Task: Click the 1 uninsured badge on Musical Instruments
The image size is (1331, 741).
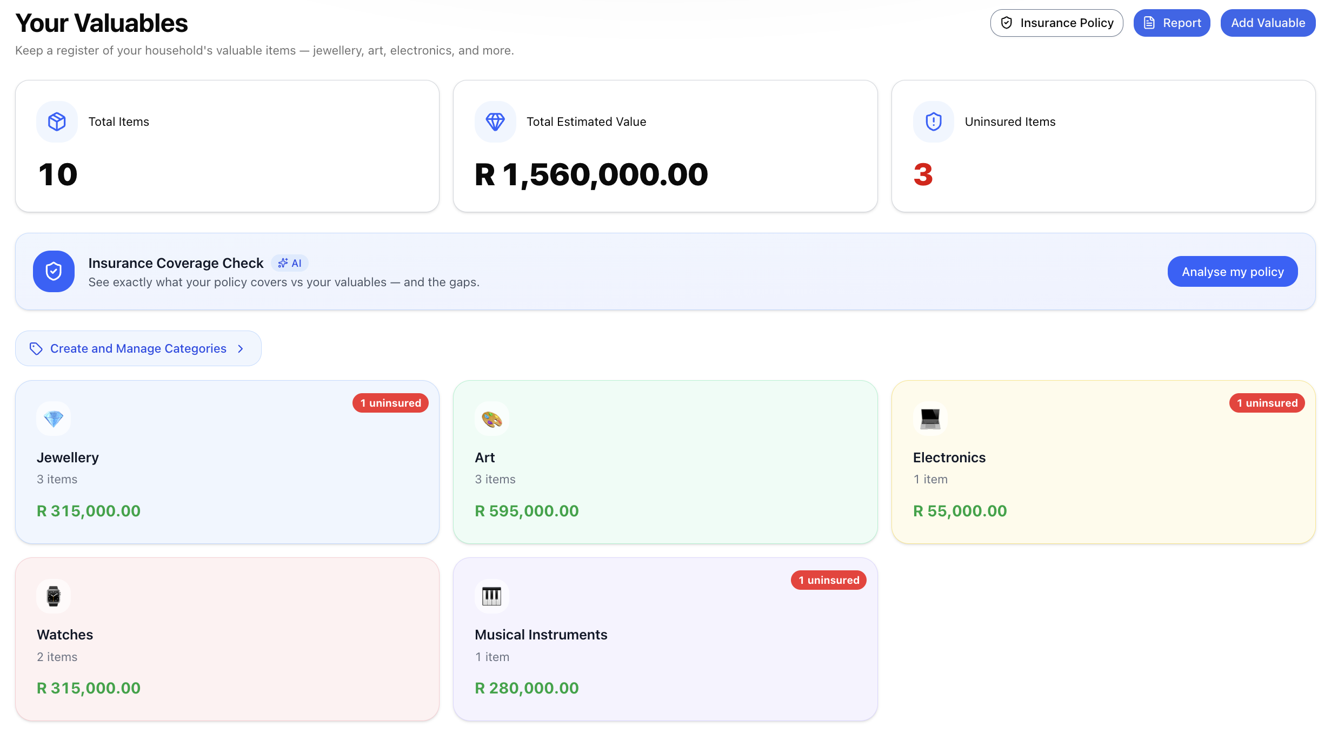Action: [829, 580]
